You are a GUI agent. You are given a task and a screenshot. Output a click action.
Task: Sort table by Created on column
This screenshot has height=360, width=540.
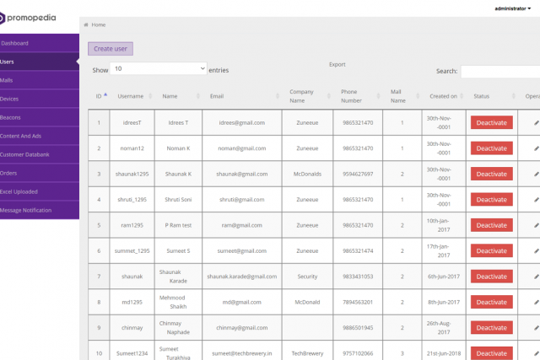tap(443, 96)
